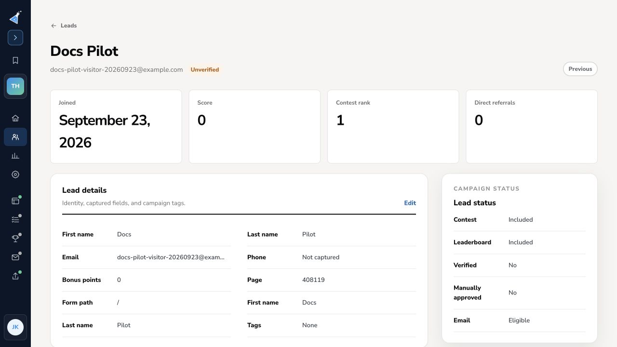Click the Page value 408119
This screenshot has height=347, width=617.
pyautogui.click(x=313, y=280)
